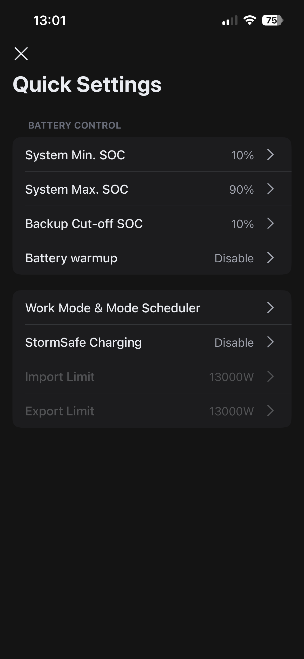Viewport: 304px width, 659px height.
Task: Tap Battery warmup Disable value
Action: (234, 258)
